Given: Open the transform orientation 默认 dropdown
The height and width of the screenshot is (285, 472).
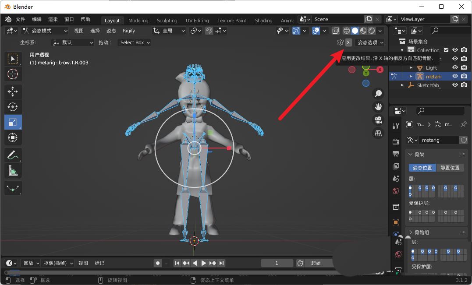Looking at the screenshot, I should 73,42.
